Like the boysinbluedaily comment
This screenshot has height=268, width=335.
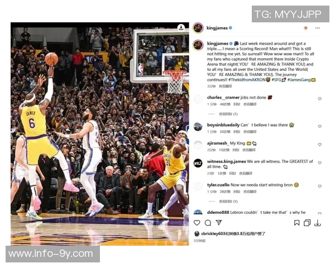click(x=319, y=126)
